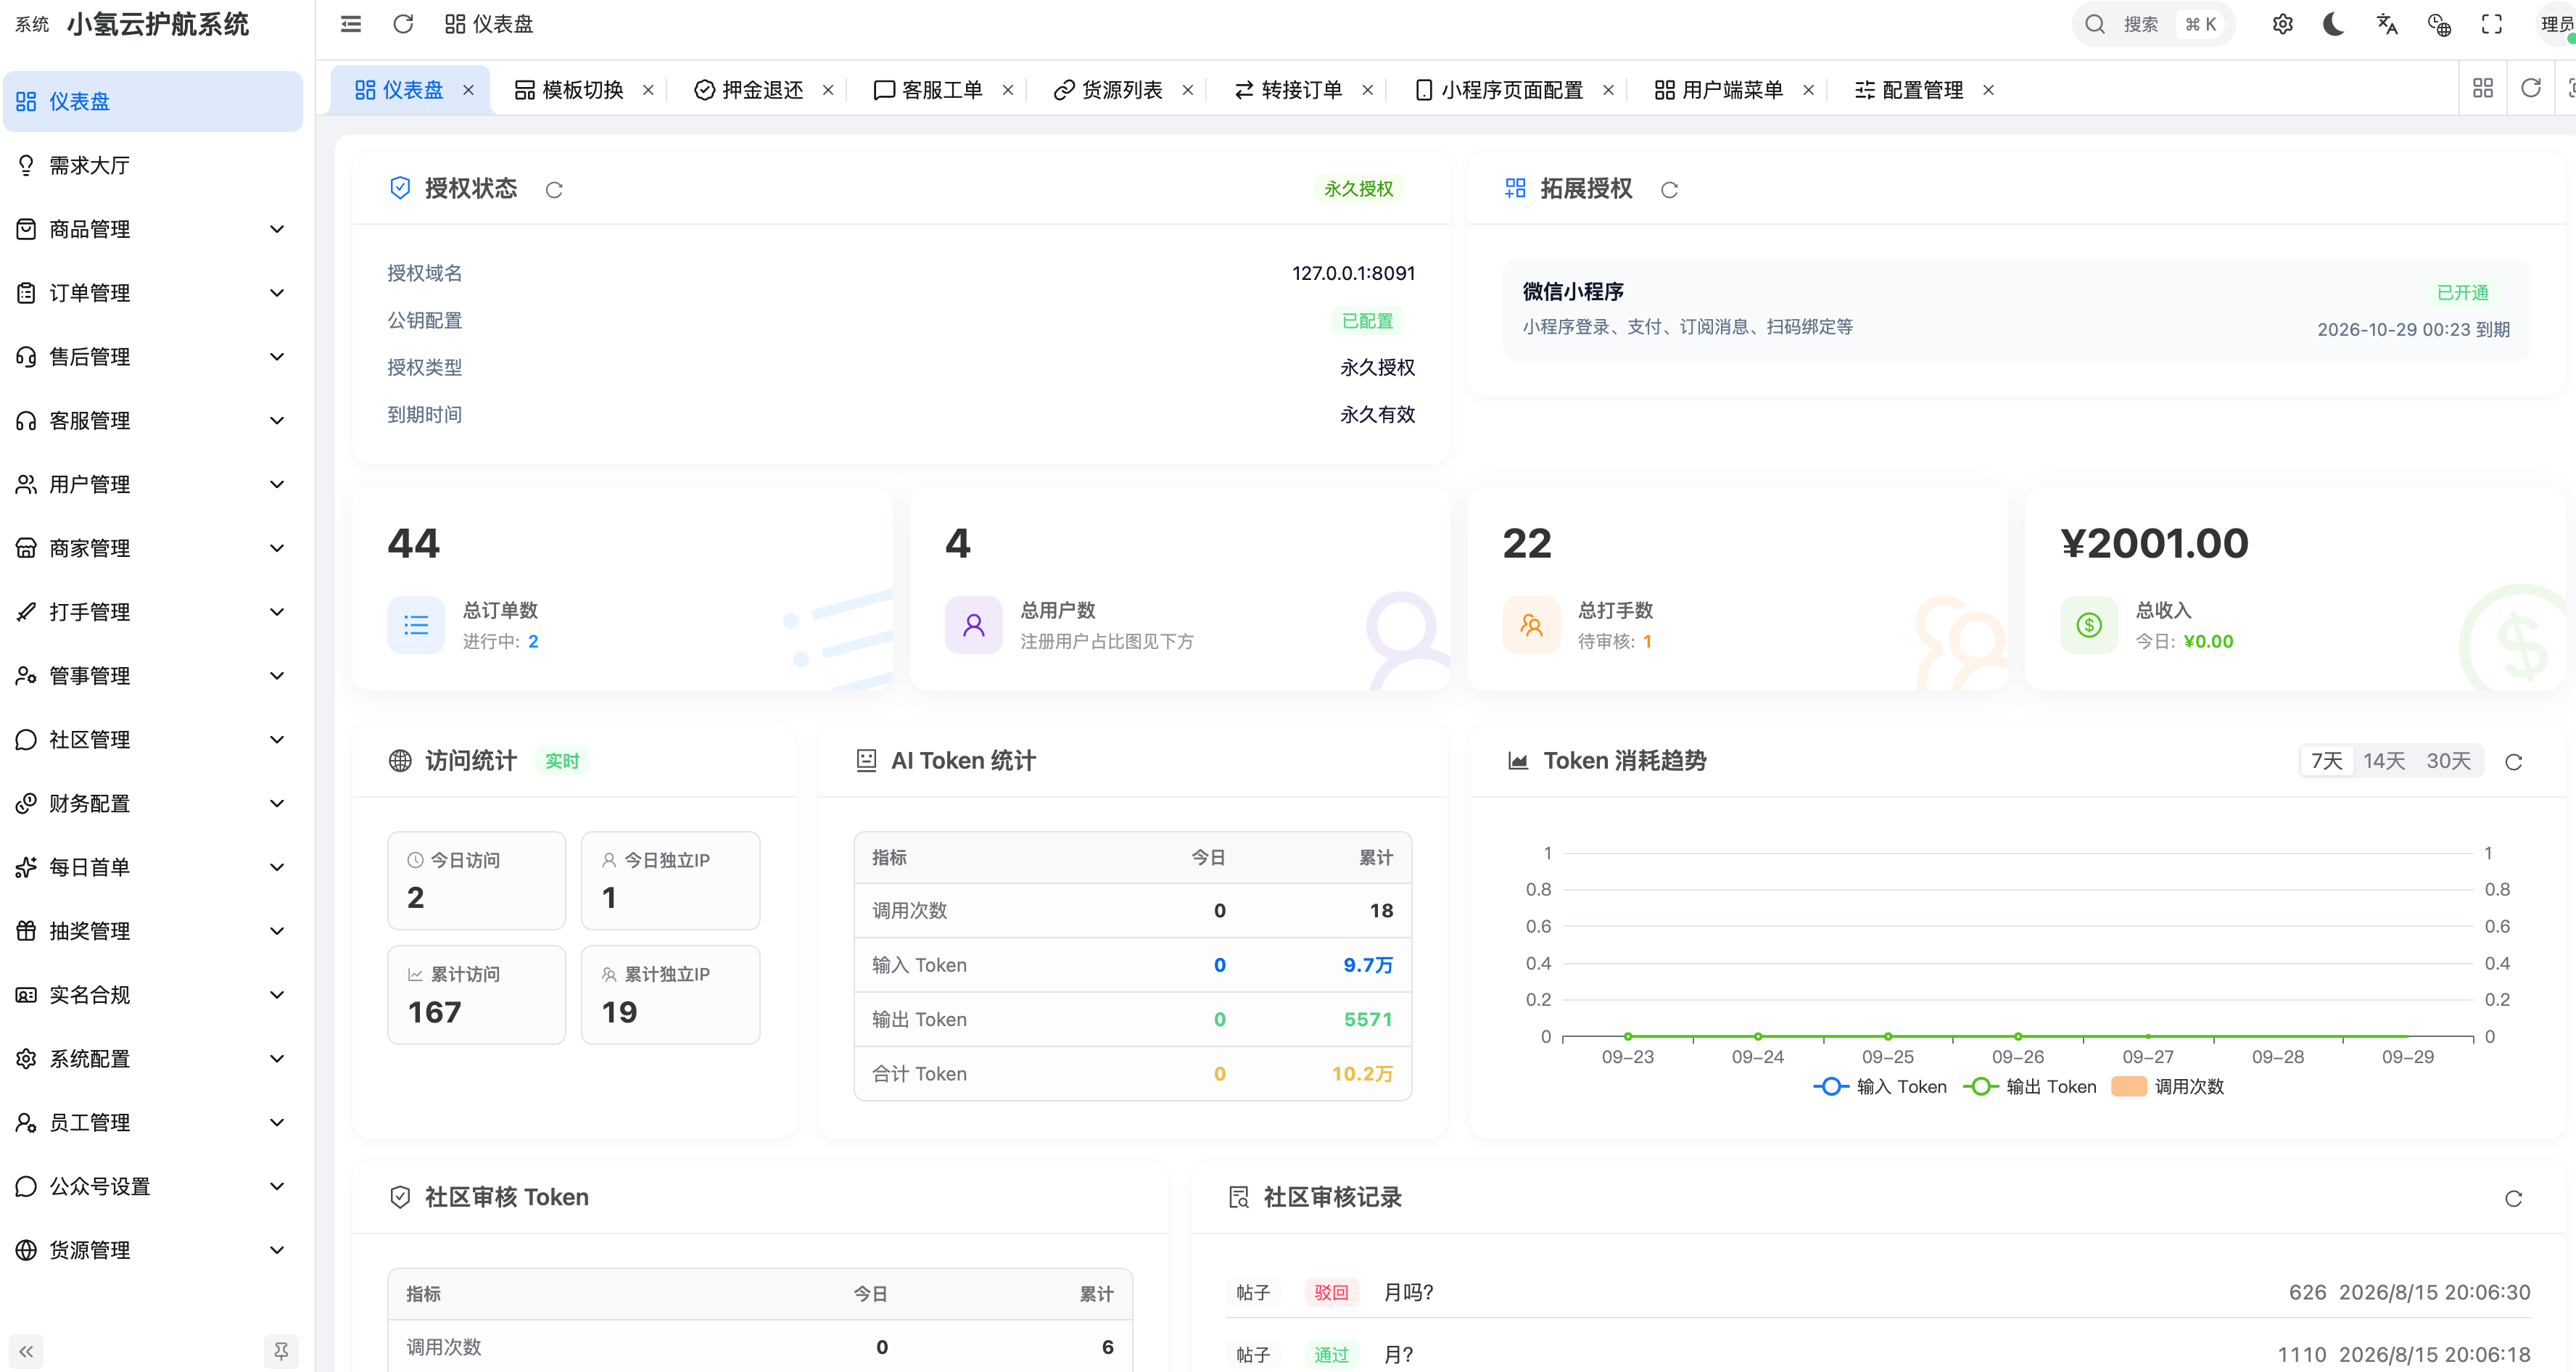2576x1372 pixels.
Task: Refresh the 授权状态 card
Action: [554, 190]
